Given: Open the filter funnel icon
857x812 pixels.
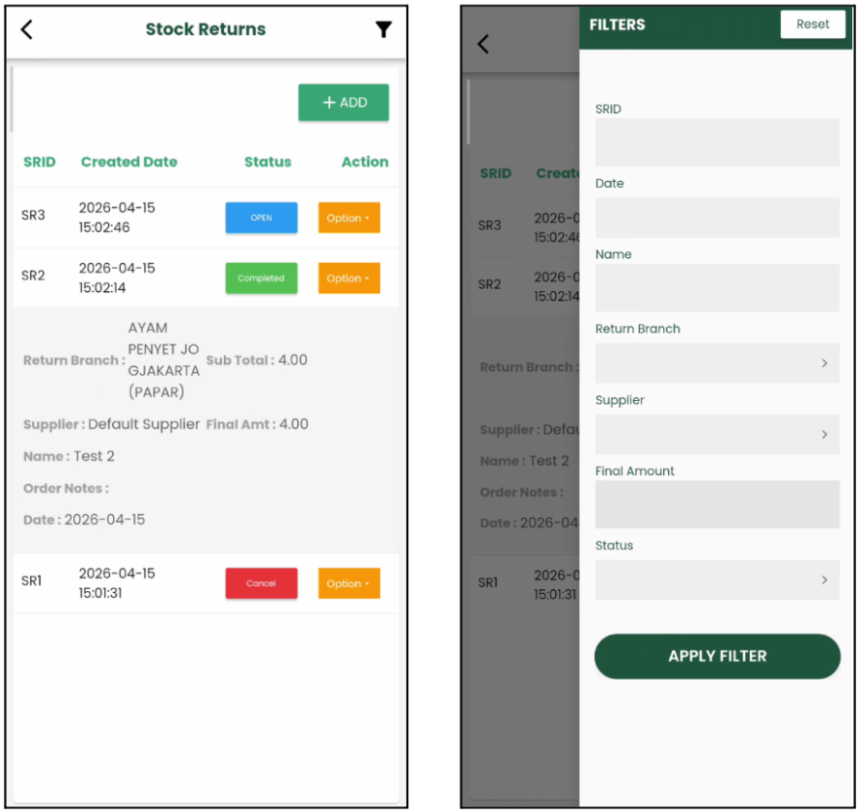Looking at the screenshot, I should click(x=384, y=29).
